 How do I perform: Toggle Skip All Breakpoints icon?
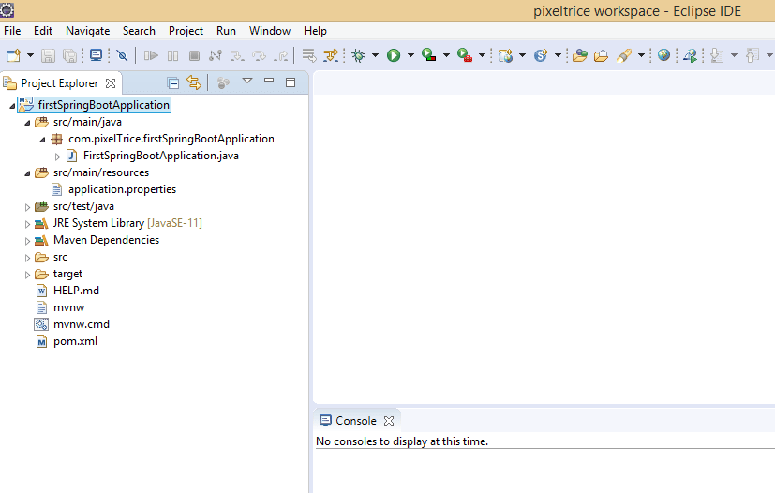[122, 55]
